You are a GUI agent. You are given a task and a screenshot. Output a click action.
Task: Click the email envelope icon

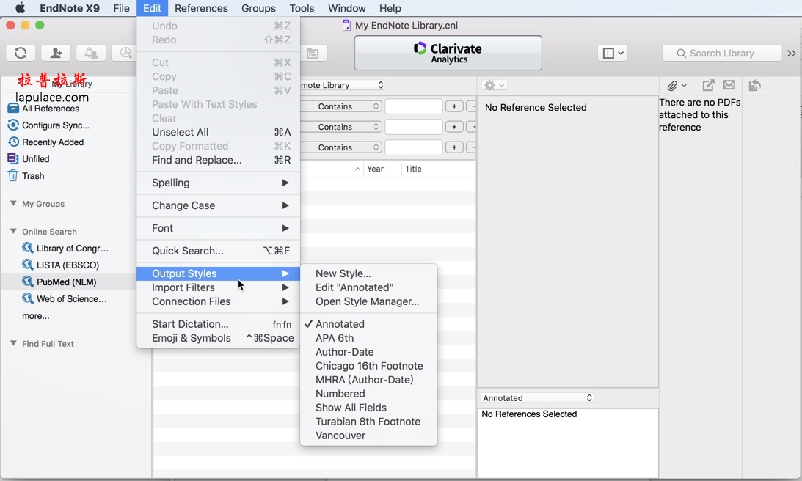click(729, 85)
